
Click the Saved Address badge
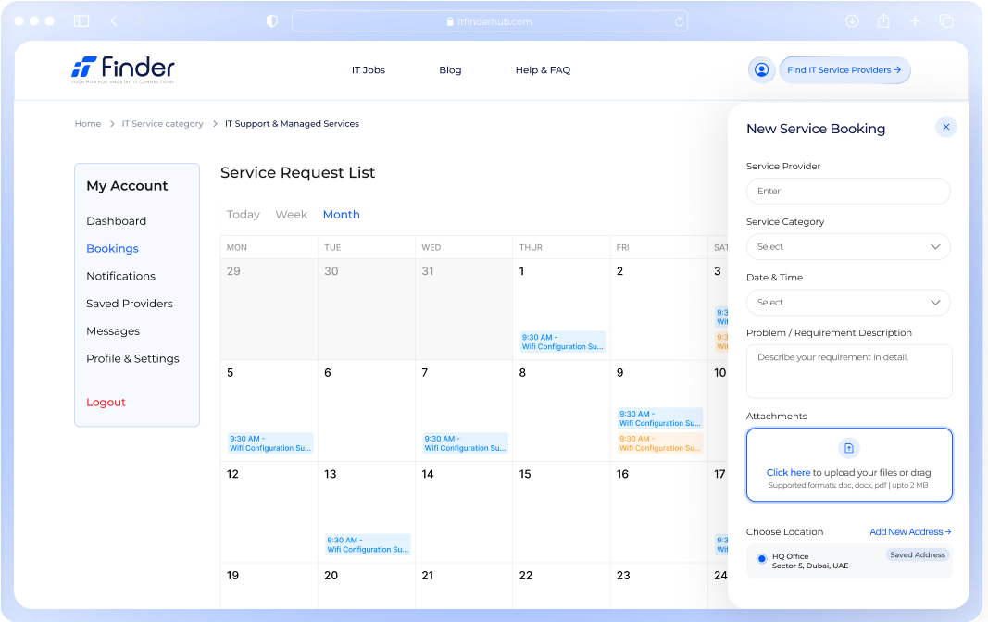pos(918,555)
